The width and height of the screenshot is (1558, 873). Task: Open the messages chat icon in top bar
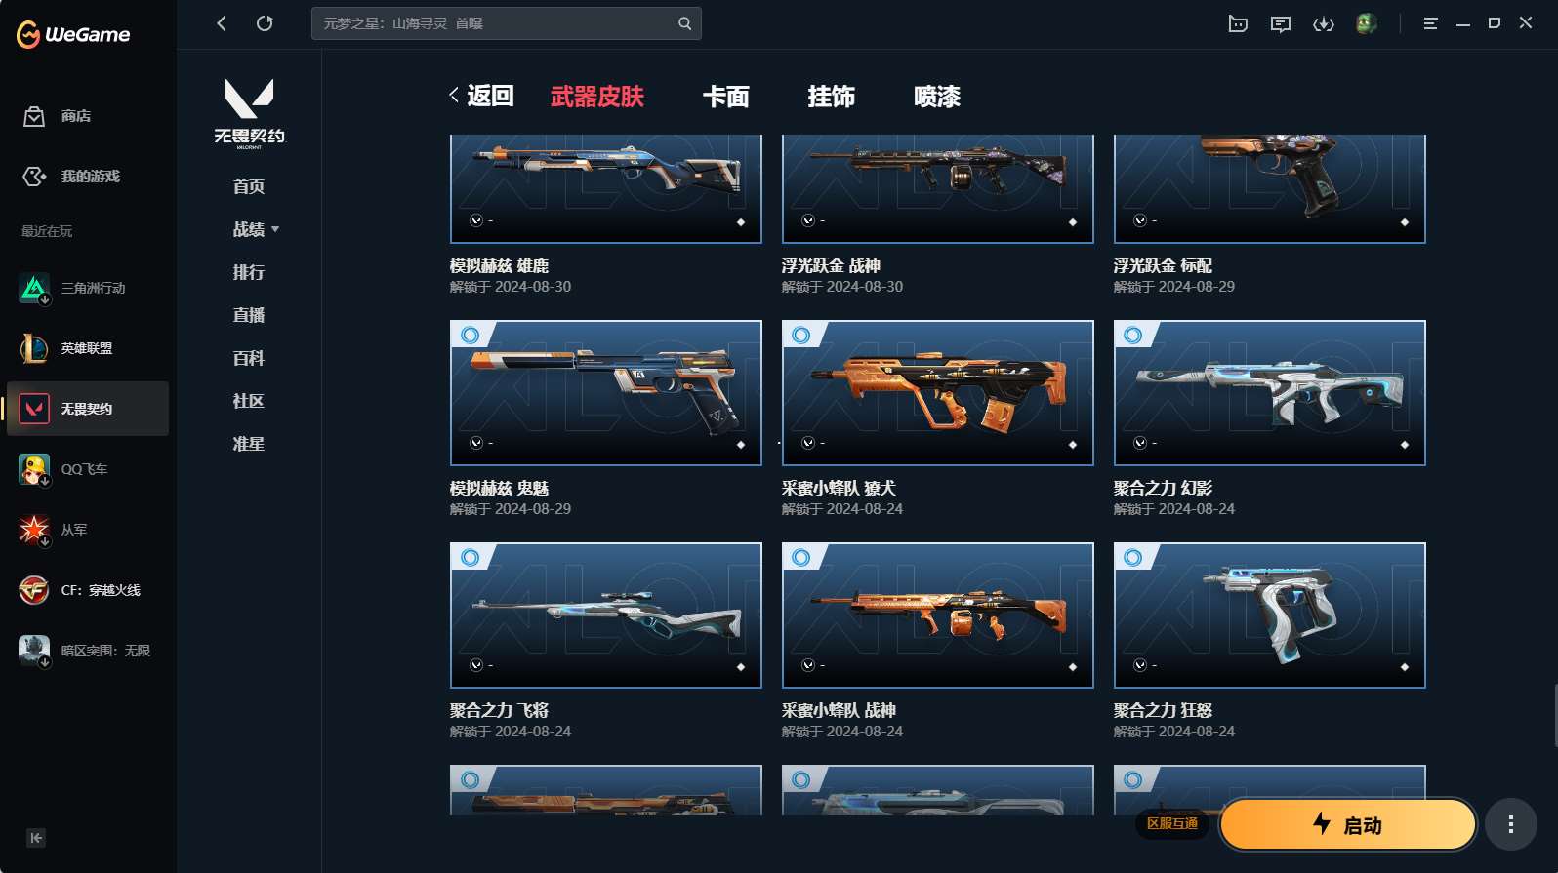coord(1281,23)
